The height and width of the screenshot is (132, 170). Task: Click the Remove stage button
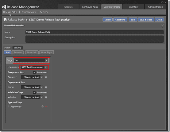coord(18,52)
